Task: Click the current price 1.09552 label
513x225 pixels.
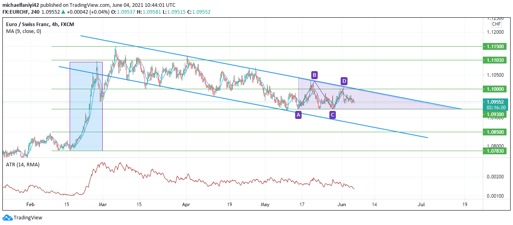Action: (495, 102)
